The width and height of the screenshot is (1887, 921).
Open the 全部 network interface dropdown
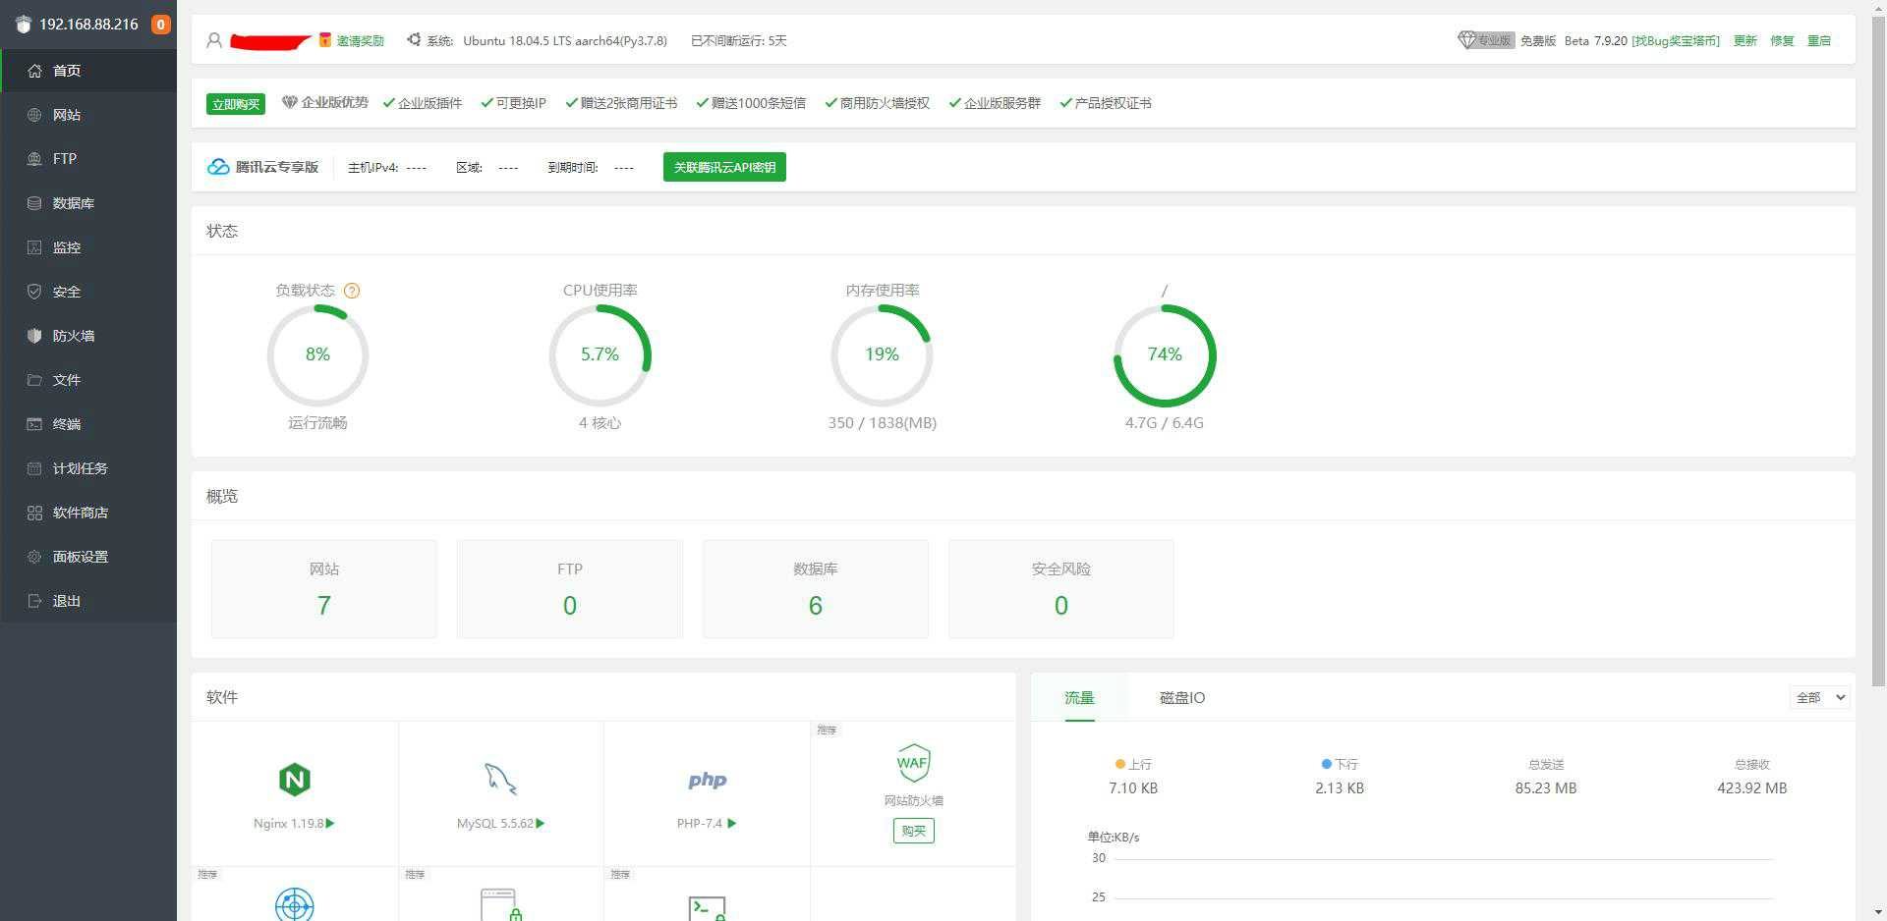1820,697
